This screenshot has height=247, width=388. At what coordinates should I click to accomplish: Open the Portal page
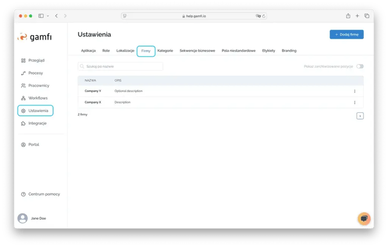tap(34, 144)
